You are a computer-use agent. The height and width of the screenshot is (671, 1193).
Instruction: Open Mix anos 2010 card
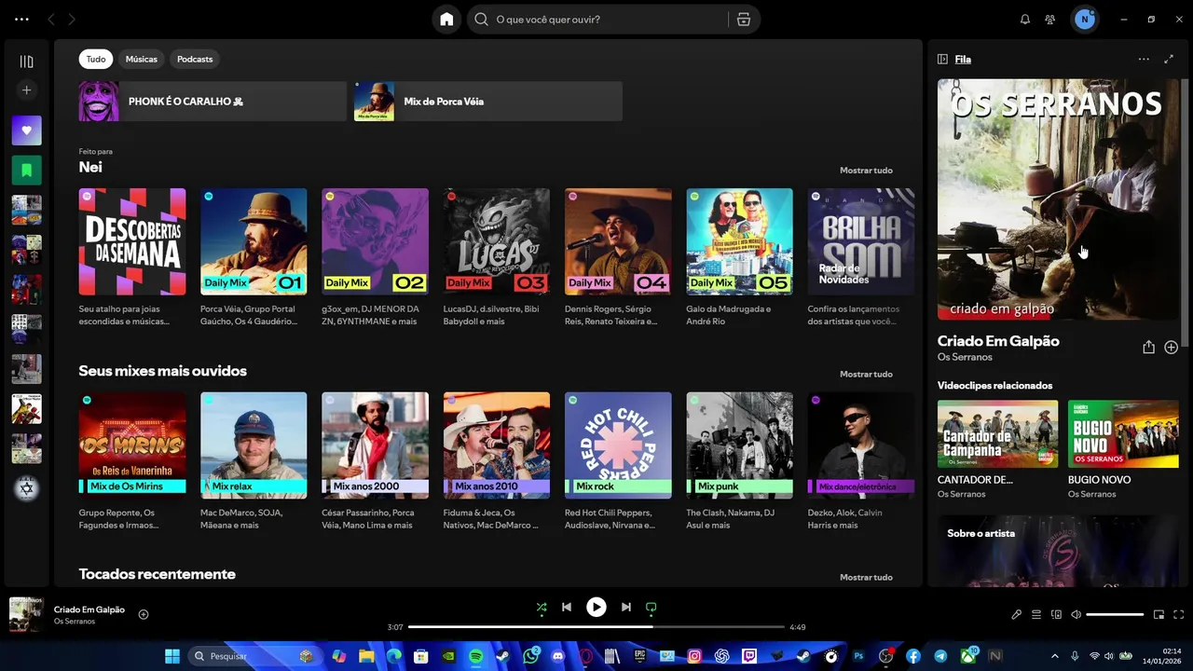pos(497,460)
